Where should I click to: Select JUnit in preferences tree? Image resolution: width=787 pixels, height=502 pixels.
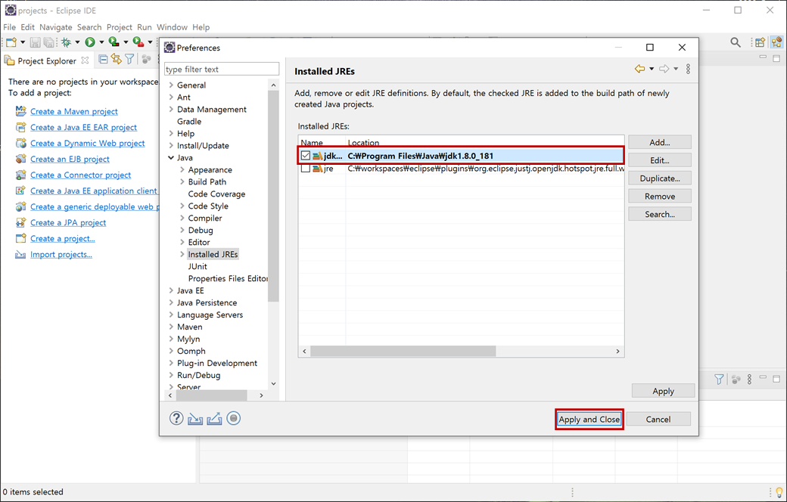(x=198, y=266)
